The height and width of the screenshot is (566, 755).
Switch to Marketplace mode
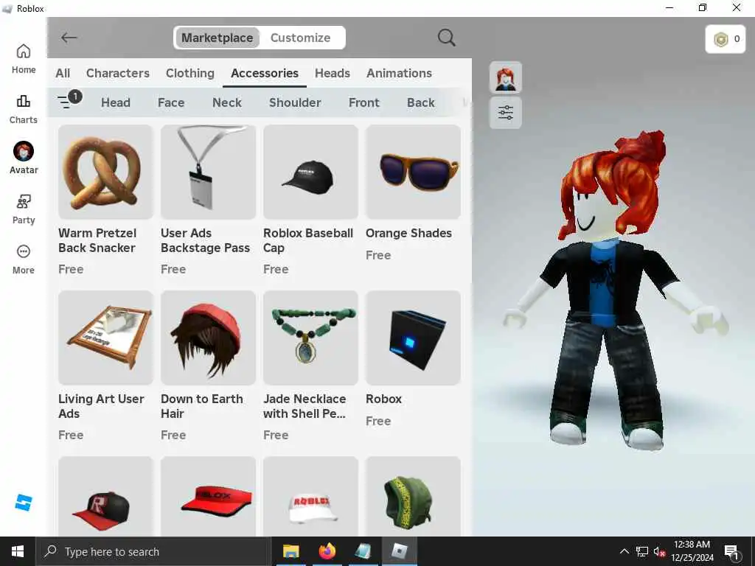[218, 38]
